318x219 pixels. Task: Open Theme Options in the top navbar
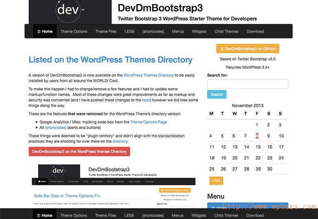click(74, 32)
